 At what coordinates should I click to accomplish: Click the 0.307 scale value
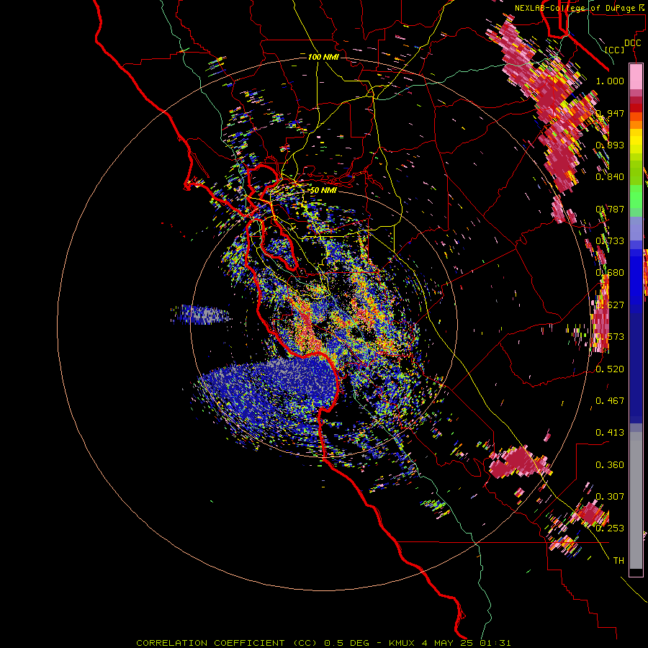pos(610,496)
